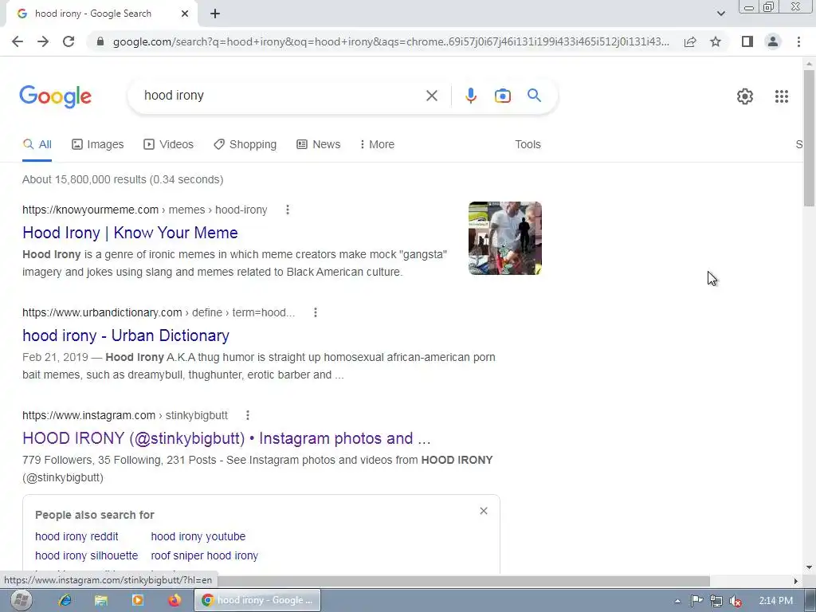The height and width of the screenshot is (612, 816).
Task: Open the Windows Start menu
Action: [21, 600]
